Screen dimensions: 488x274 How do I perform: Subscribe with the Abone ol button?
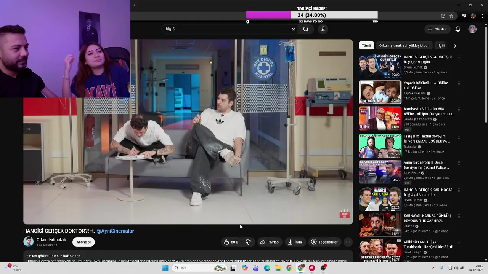tap(83, 242)
